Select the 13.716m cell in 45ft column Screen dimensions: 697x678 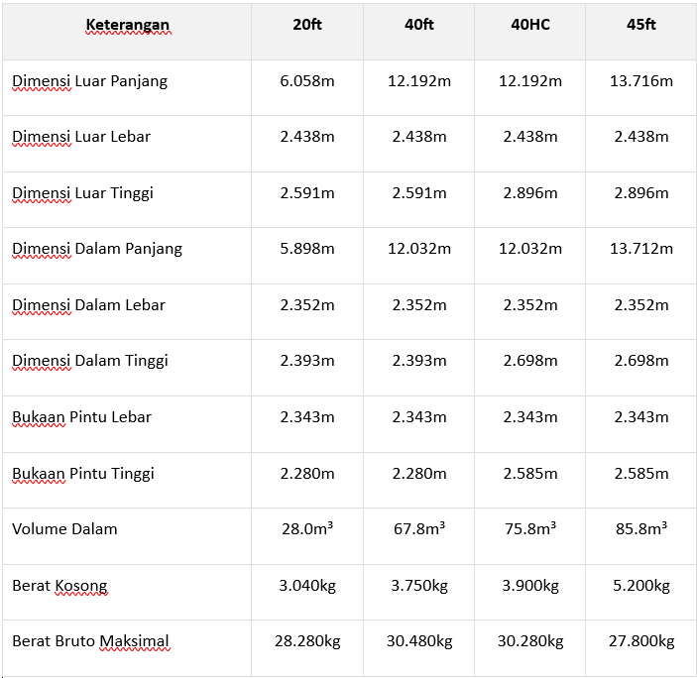pyautogui.click(x=641, y=81)
